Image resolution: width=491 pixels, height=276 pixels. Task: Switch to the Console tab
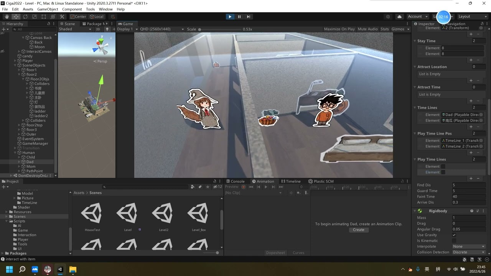[235, 181]
